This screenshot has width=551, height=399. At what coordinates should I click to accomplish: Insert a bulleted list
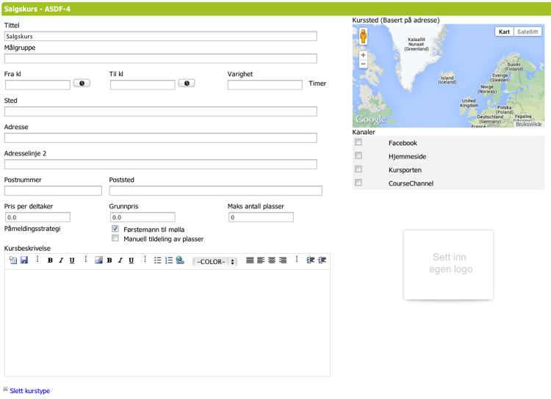pos(158,260)
